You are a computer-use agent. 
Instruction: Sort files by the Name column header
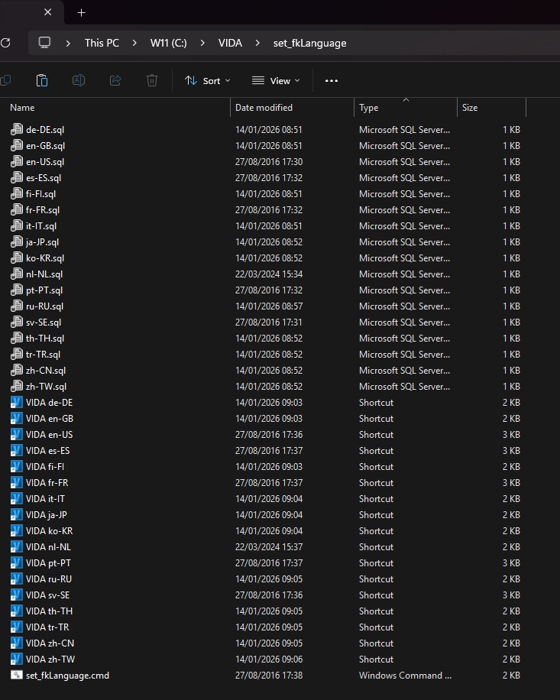pyautogui.click(x=22, y=108)
